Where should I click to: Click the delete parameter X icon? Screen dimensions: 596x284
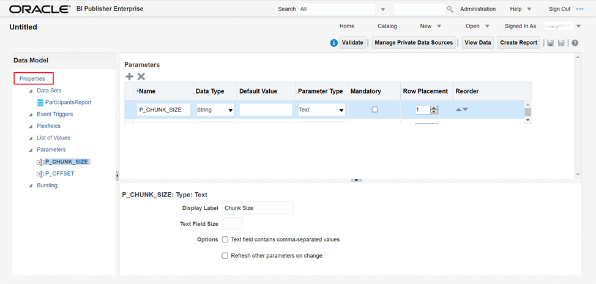pos(141,77)
